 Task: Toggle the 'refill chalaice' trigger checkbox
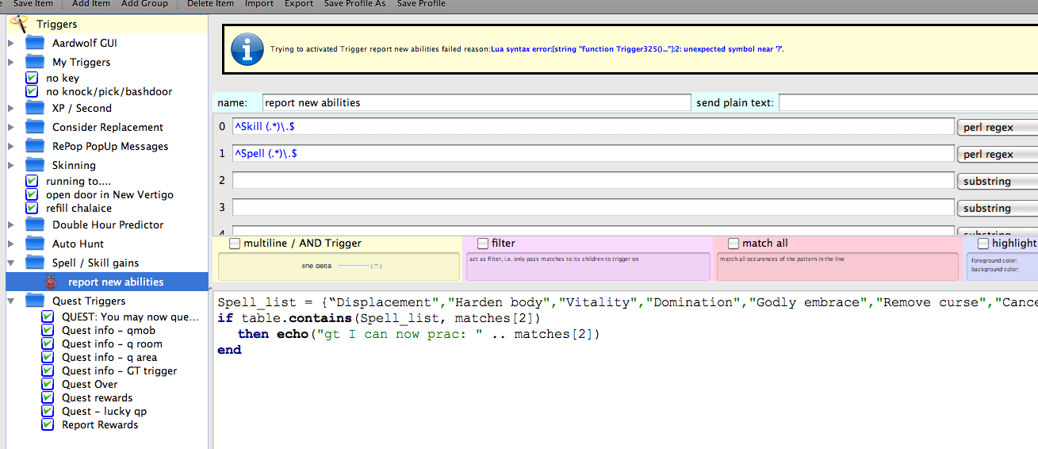[x=32, y=208]
